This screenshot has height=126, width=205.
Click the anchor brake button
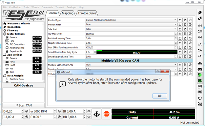click(97, 114)
